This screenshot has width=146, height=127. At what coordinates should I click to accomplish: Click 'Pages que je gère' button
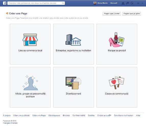point(131,14)
